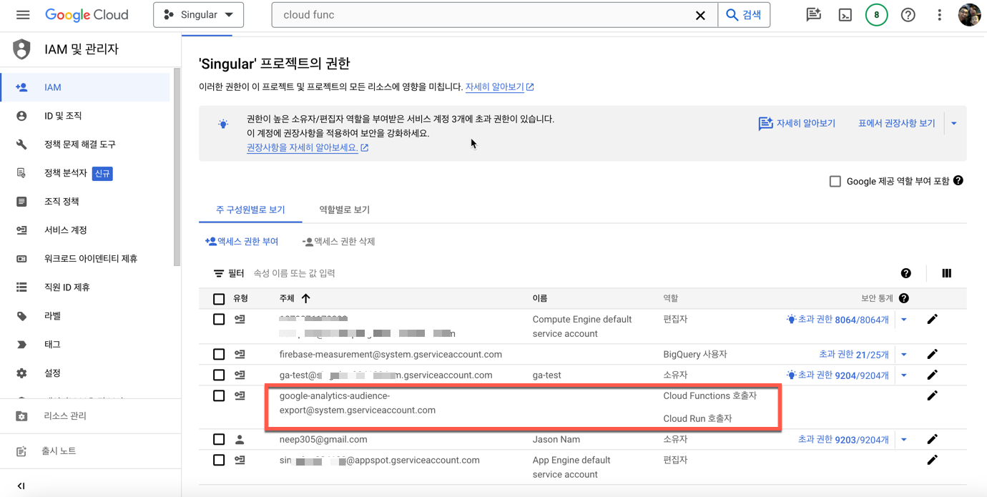987x497 pixels.
Task: Switch to 주 구성원별로 보기 tab
Action: pyautogui.click(x=250, y=210)
